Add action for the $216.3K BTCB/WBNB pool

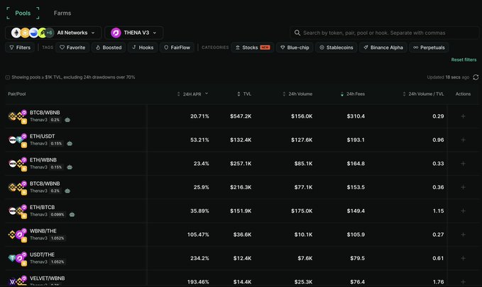pos(463,187)
